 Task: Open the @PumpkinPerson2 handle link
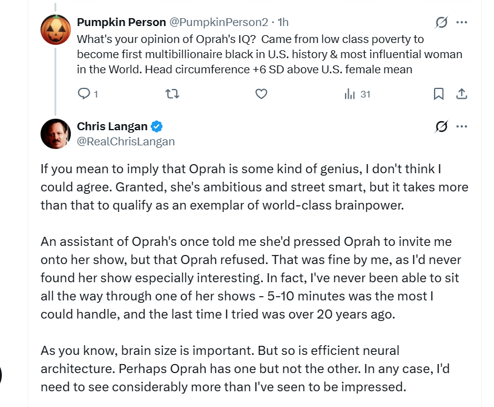click(x=218, y=22)
